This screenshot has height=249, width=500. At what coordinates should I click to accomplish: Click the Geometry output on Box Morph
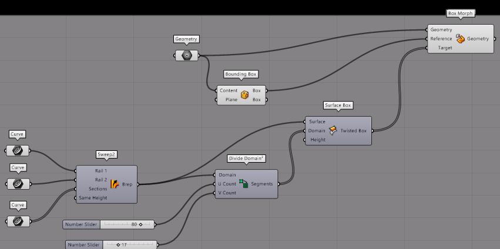(478, 39)
